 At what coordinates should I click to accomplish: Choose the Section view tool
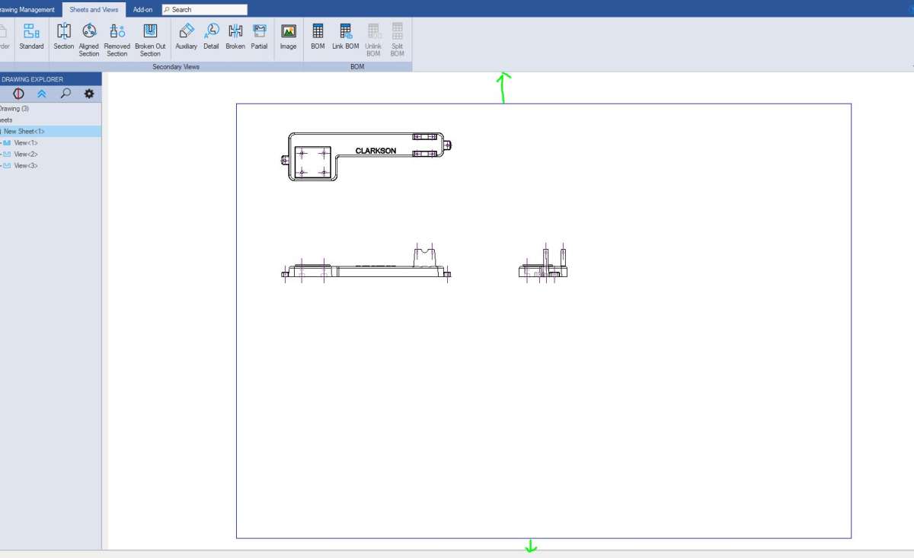point(64,37)
